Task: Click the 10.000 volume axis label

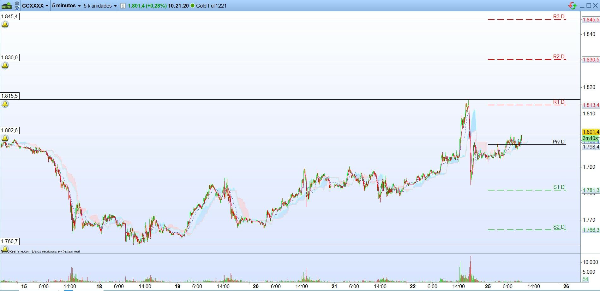Action: [590, 262]
